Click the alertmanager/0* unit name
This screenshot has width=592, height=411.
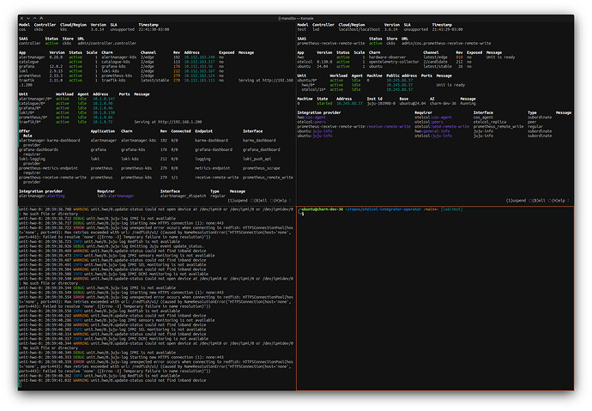pos(36,99)
